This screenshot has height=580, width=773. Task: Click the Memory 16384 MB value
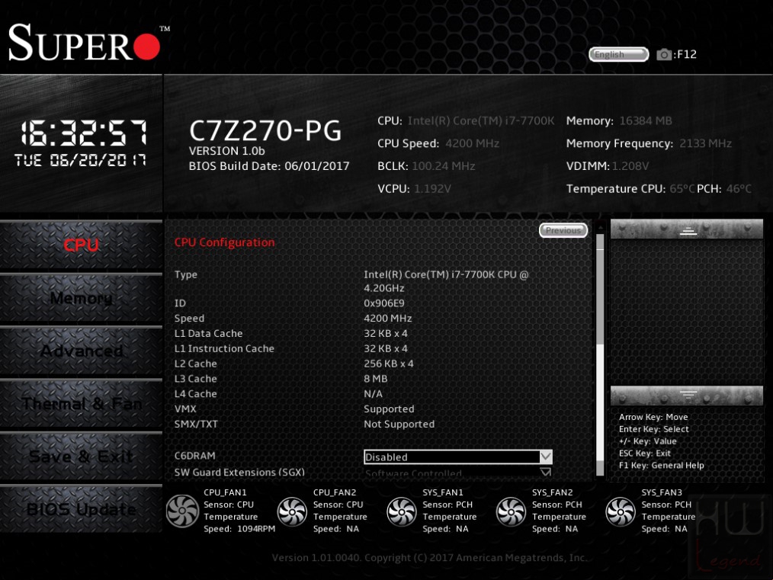pyautogui.click(x=646, y=120)
